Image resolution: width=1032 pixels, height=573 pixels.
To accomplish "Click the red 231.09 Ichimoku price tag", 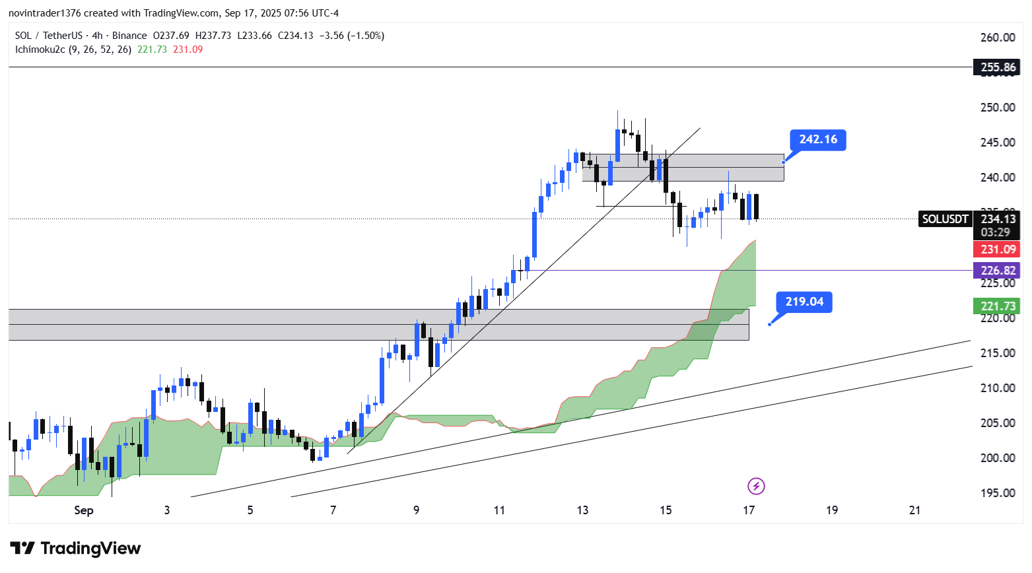I will point(997,250).
